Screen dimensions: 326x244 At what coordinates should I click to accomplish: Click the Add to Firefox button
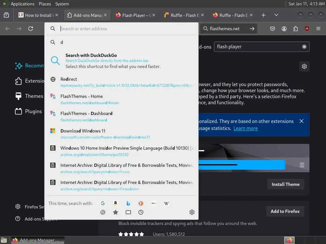[285, 211]
